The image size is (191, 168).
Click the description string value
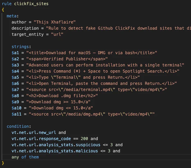click(x=119, y=28)
